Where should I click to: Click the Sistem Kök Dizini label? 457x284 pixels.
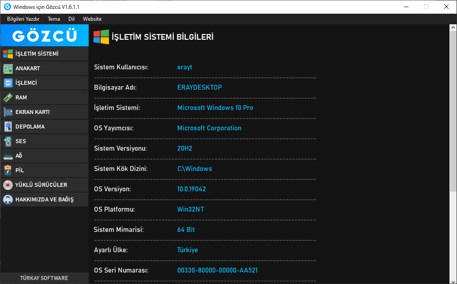coord(121,169)
